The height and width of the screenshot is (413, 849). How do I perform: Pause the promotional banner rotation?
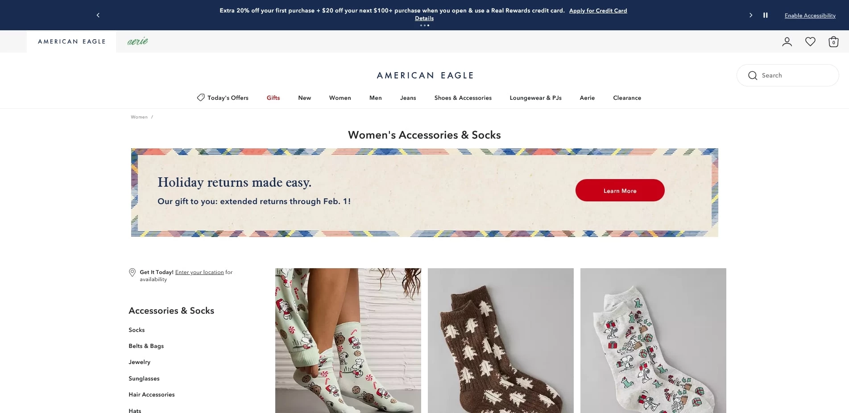point(765,15)
